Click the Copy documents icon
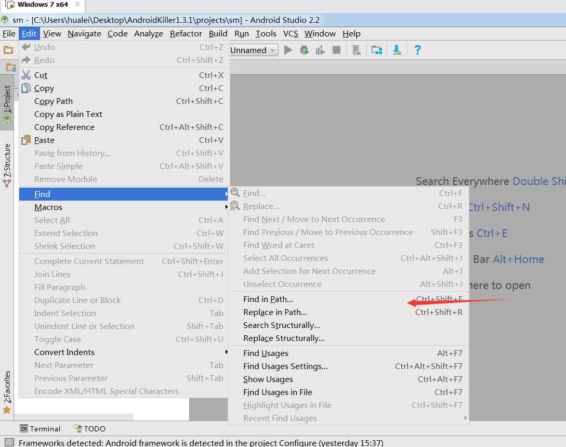This screenshot has width=566, height=447. pyautogui.click(x=26, y=88)
